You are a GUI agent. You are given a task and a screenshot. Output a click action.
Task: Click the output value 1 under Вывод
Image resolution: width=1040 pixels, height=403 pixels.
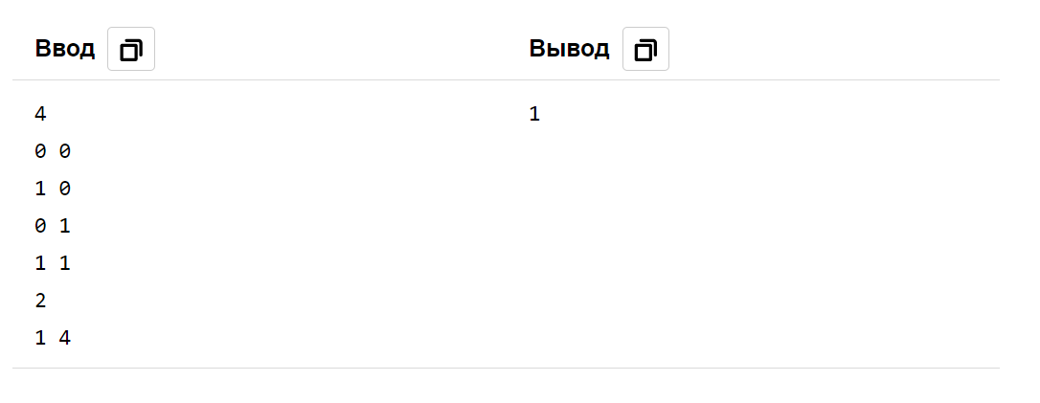click(x=534, y=114)
